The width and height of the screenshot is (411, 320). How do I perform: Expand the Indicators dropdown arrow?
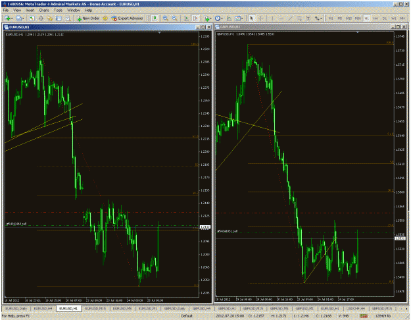click(211, 18)
